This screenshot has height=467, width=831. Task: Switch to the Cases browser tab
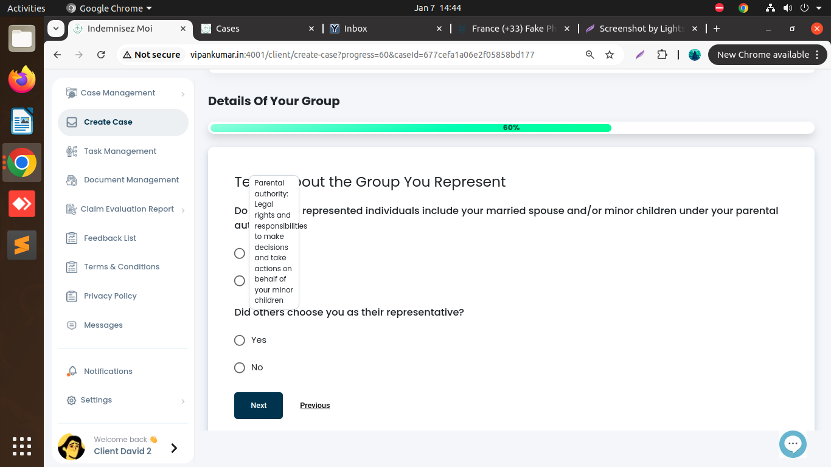[x=256, y=29]
